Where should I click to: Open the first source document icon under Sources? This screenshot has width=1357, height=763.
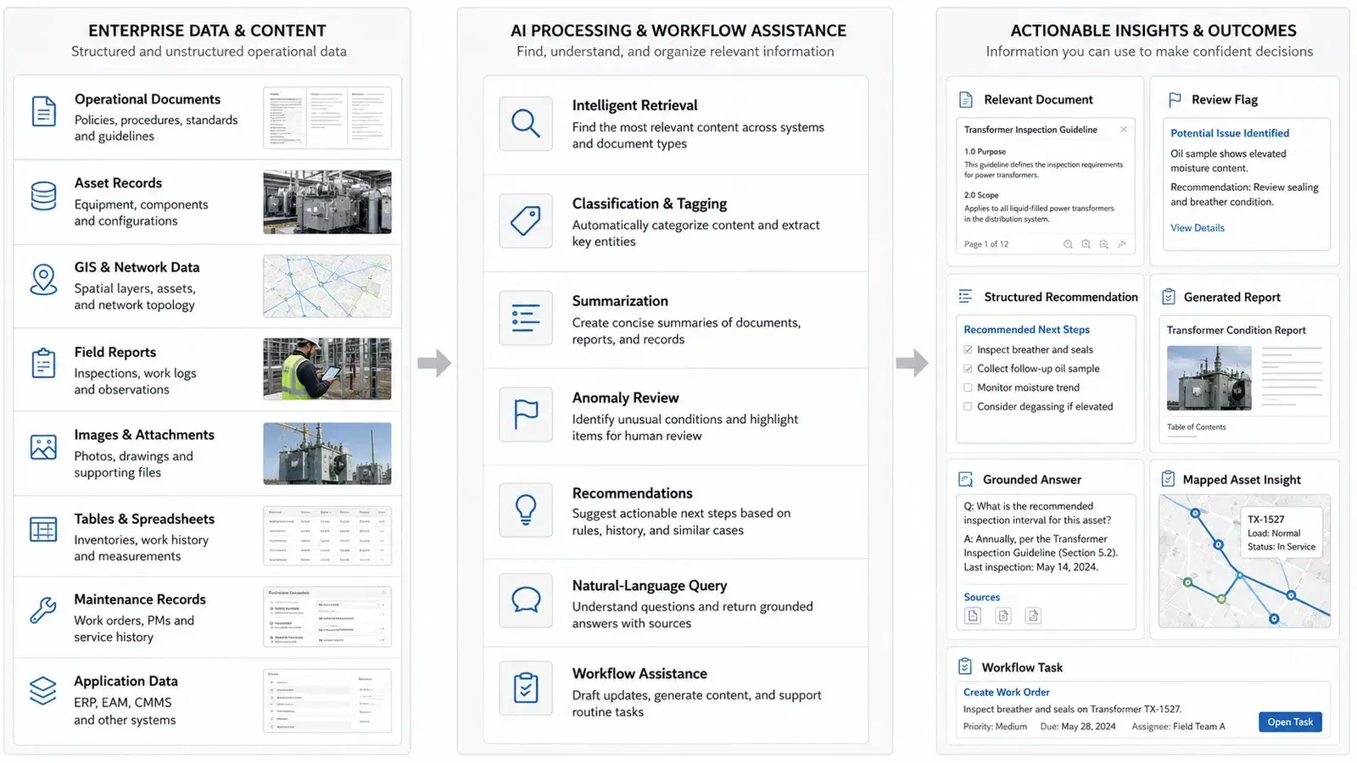pos(974,616)
